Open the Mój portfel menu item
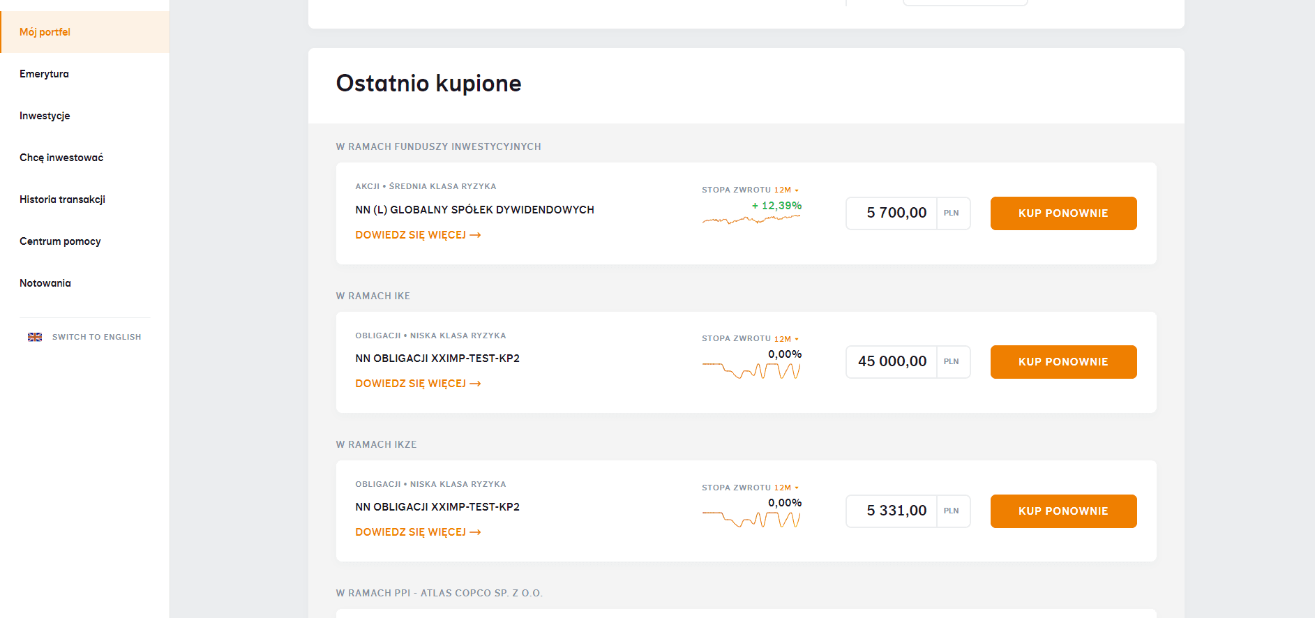1315x618 pixels. (45, 32)
